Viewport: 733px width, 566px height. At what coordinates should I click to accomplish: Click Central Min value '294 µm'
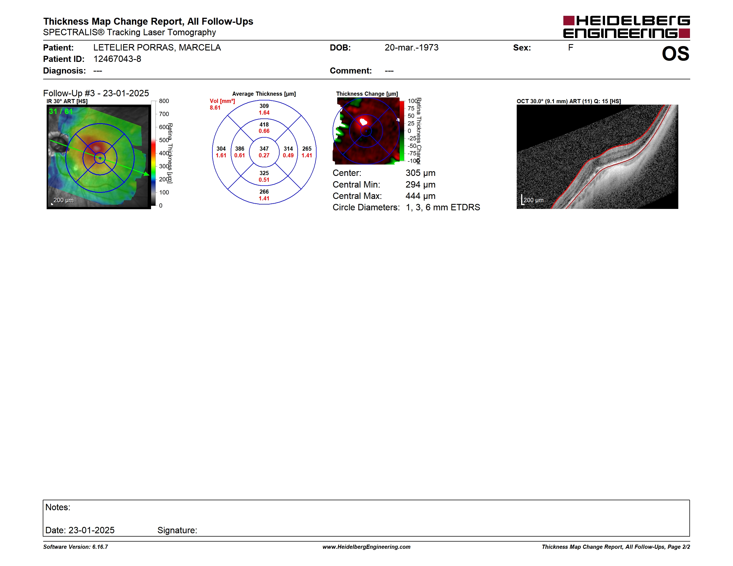(x=421, y=185)
